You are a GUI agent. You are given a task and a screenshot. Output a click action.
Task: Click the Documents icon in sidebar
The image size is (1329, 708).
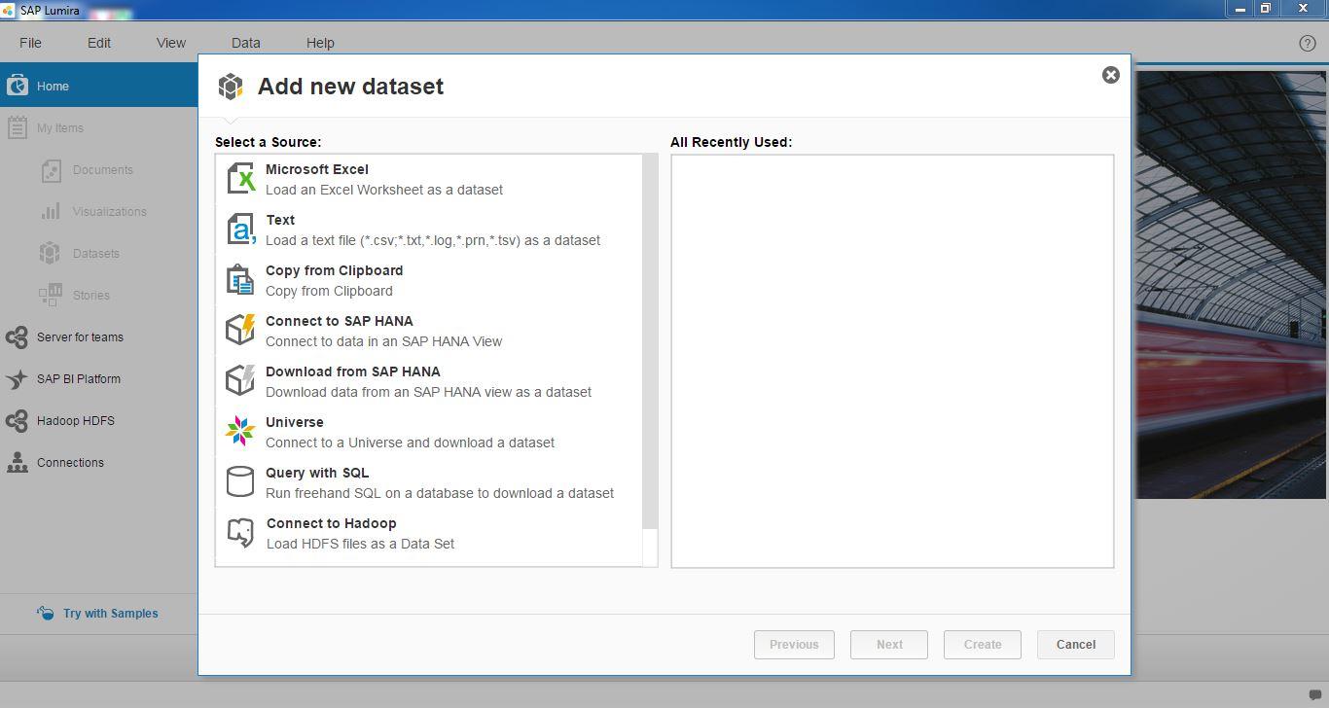[51, 170]
